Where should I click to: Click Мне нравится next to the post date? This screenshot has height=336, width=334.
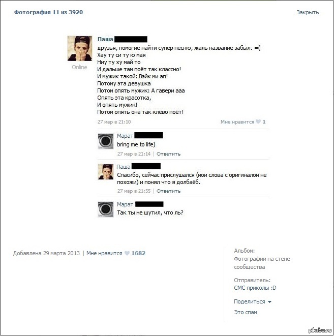tap(104, 253)
